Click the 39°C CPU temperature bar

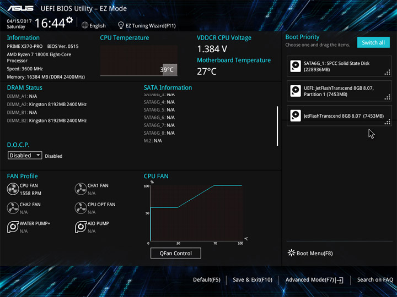170,70
